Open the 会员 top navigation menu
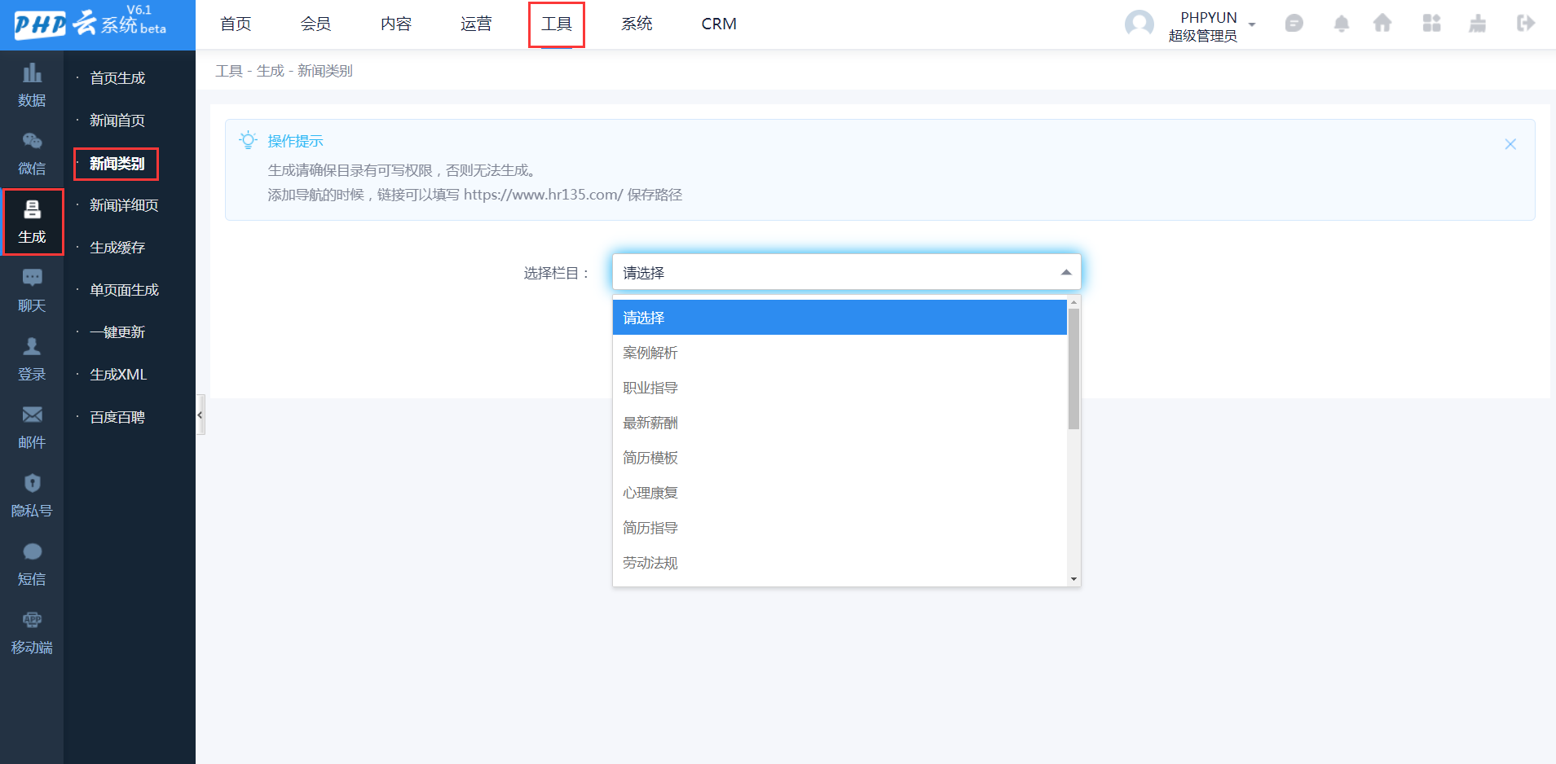 [315, 24]
